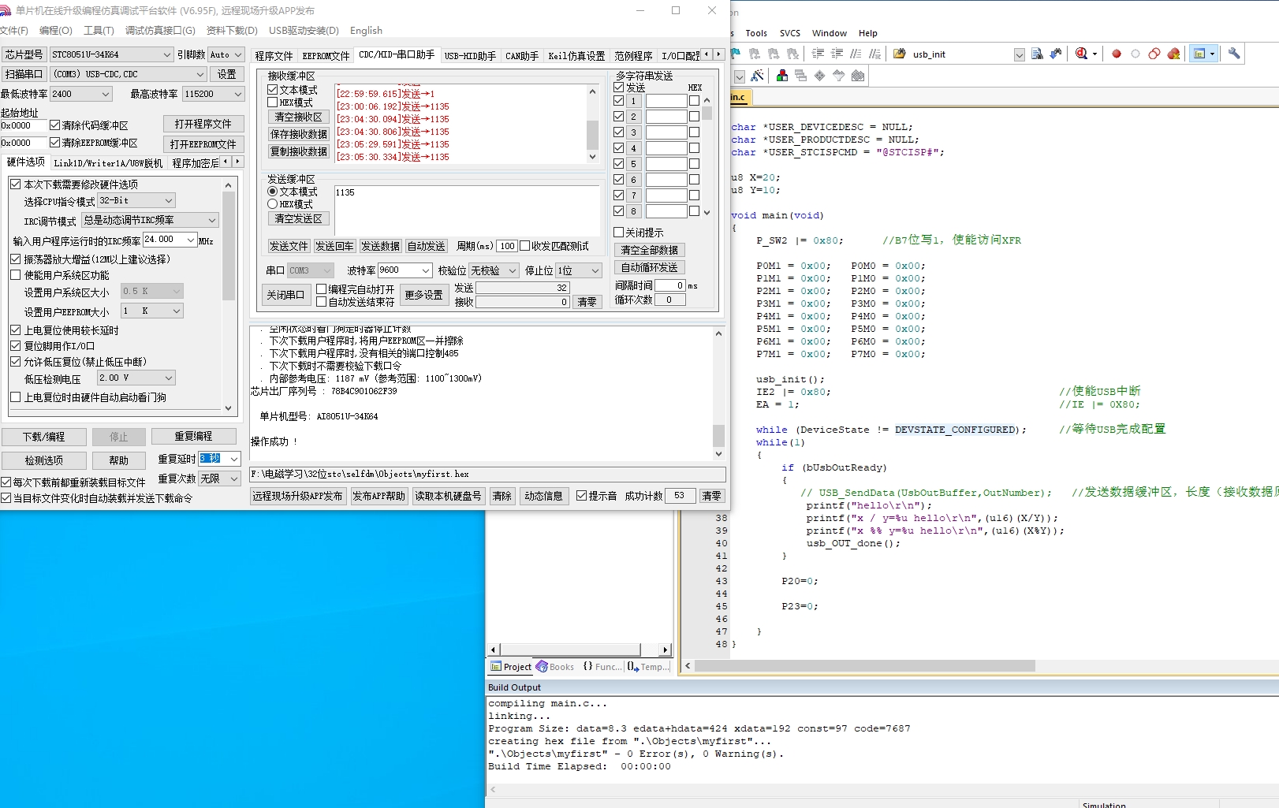
Task: Click Keil incremental find binoculars icon
Action: (1056, 54)
